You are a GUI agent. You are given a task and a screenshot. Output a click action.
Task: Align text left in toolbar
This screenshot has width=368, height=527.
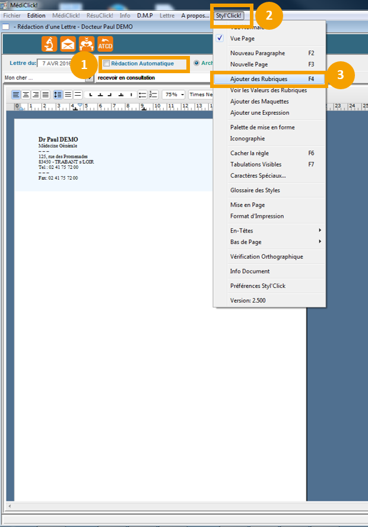(16, 95)
